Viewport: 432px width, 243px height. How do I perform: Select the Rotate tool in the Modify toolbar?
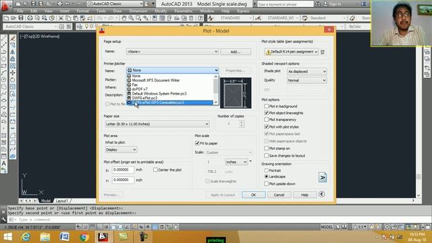tap(13, 80)
